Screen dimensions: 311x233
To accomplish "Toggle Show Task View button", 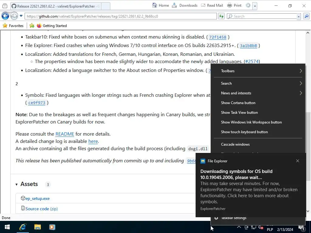I will coord(258,113).
